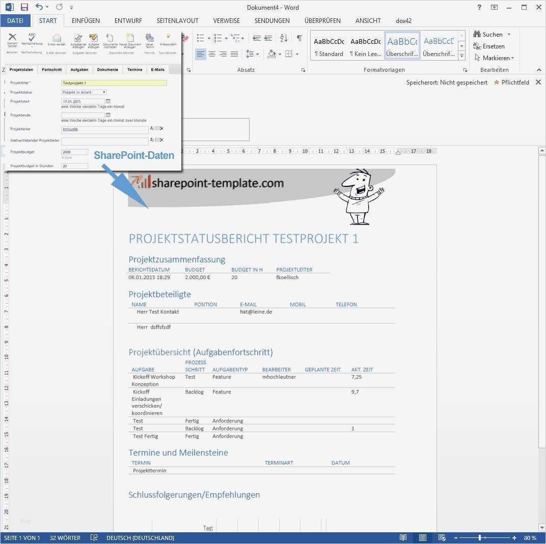Click the sort A-Z icon
The image size is (546, 544).
[284, 38]
